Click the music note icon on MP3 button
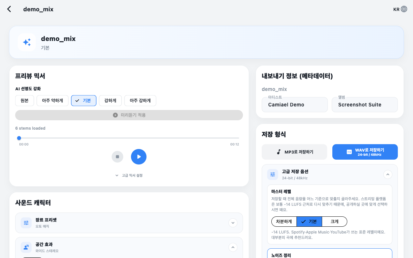 pos(279,152)
